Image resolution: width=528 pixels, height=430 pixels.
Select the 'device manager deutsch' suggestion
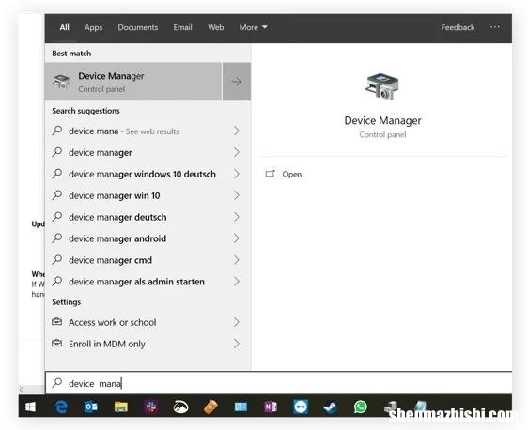(x=148, y=217)
